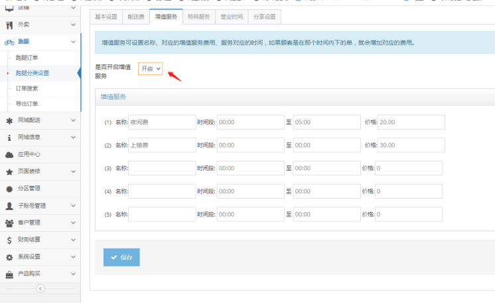Open the 开启 value-added service dropdown
Image resolution: width=495 pixels, height=303 pixels.
[x=151, y=69]
